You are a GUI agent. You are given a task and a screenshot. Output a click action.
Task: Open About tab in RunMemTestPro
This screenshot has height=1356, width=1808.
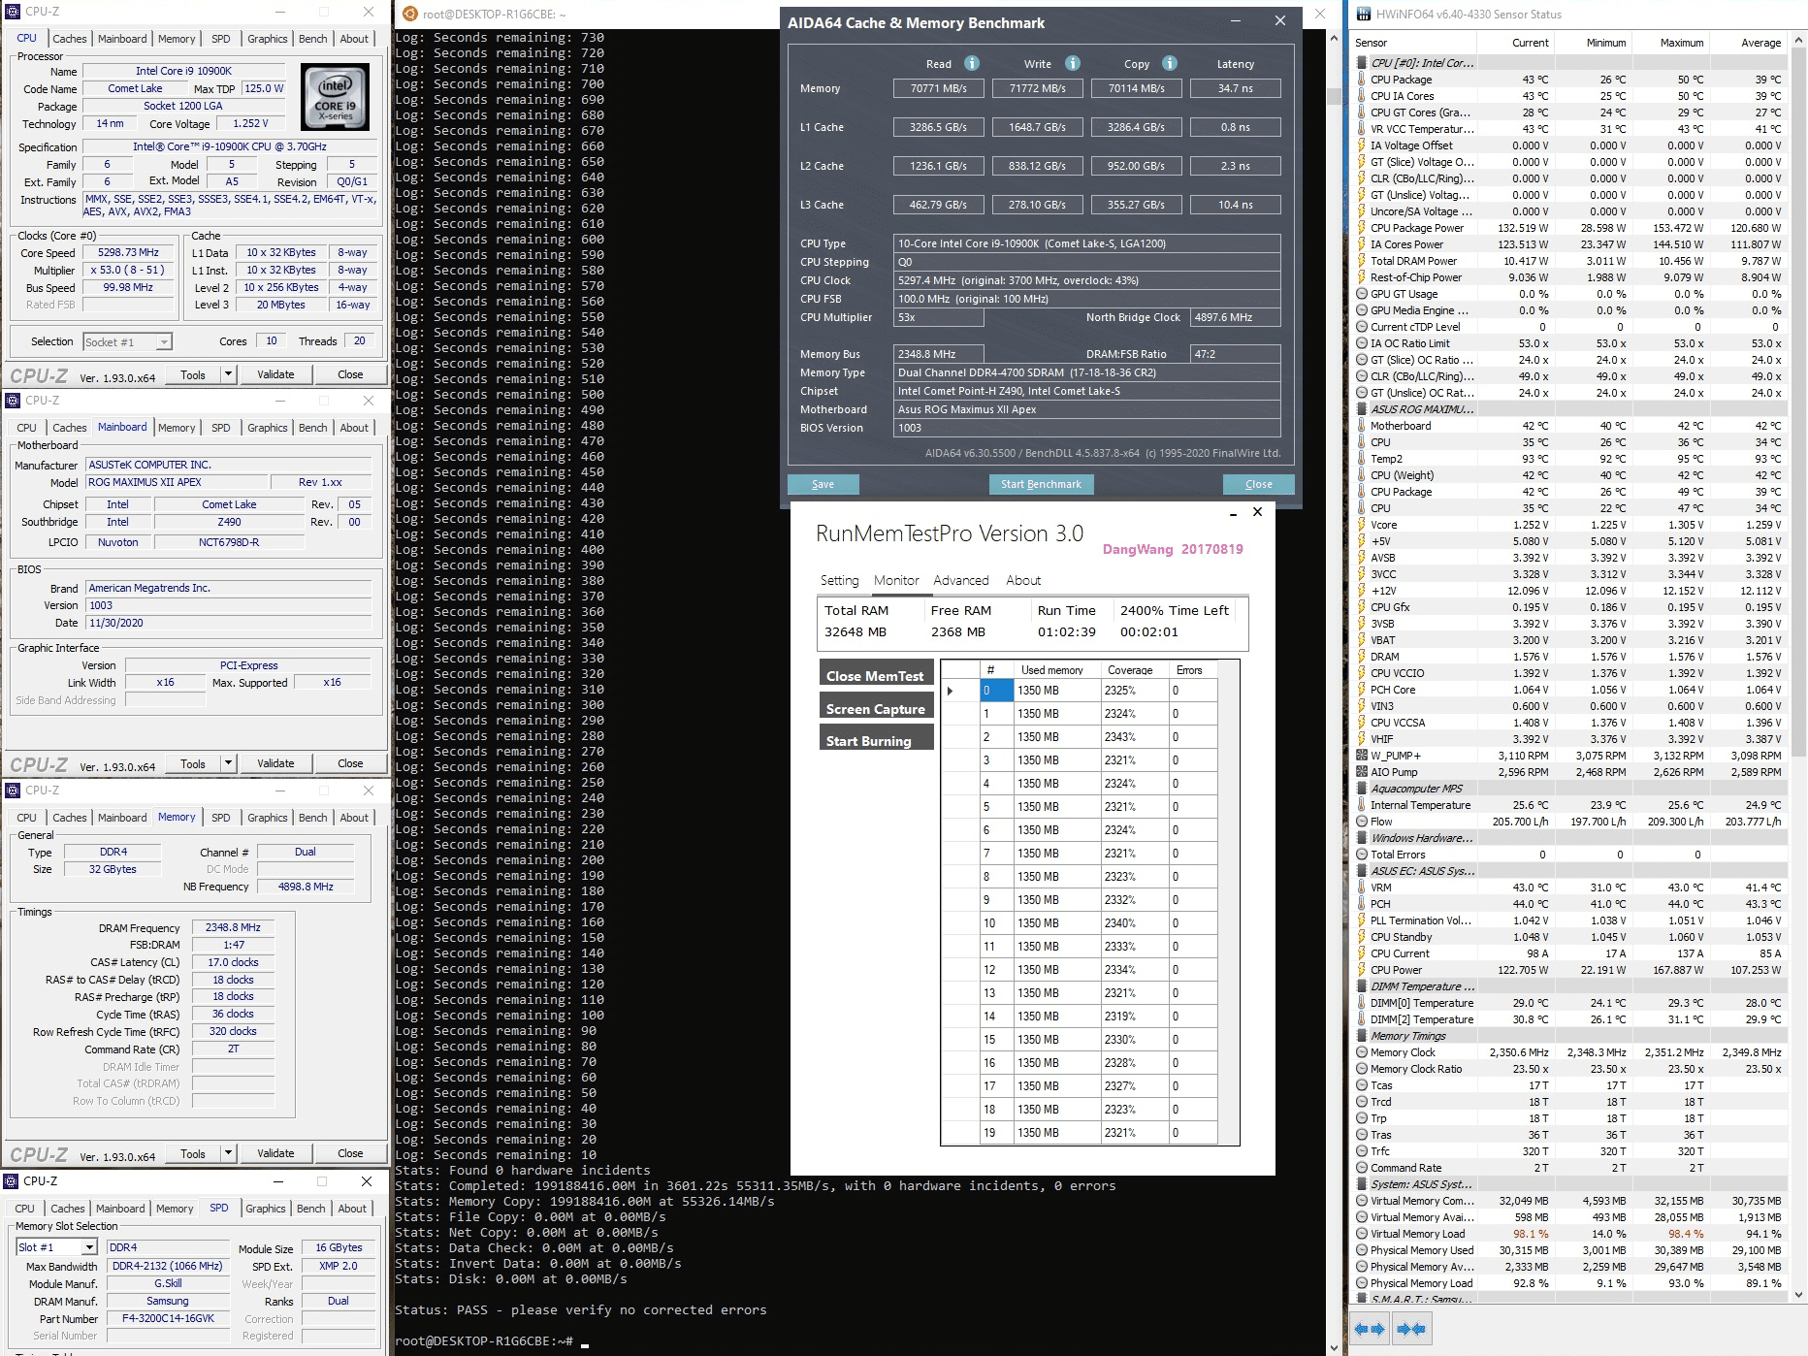[x=1023, y=580]
